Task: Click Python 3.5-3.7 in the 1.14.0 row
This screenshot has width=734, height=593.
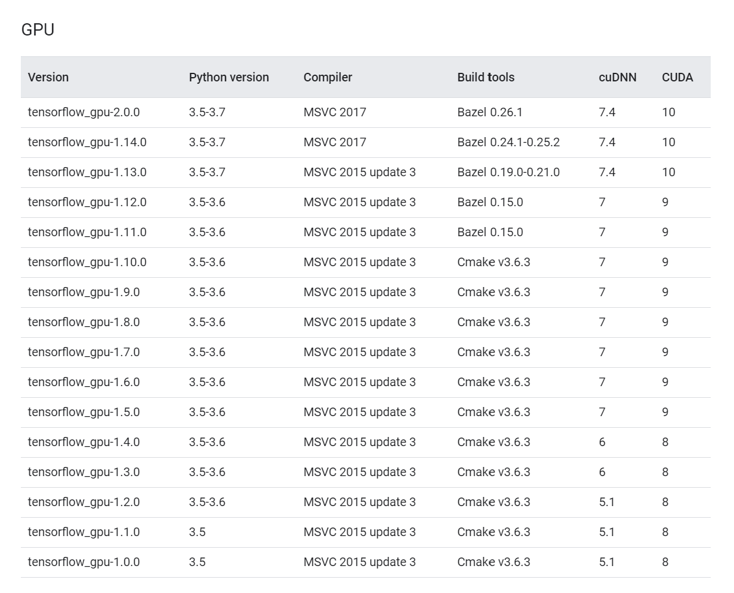Action: click(x=207, y=142)
